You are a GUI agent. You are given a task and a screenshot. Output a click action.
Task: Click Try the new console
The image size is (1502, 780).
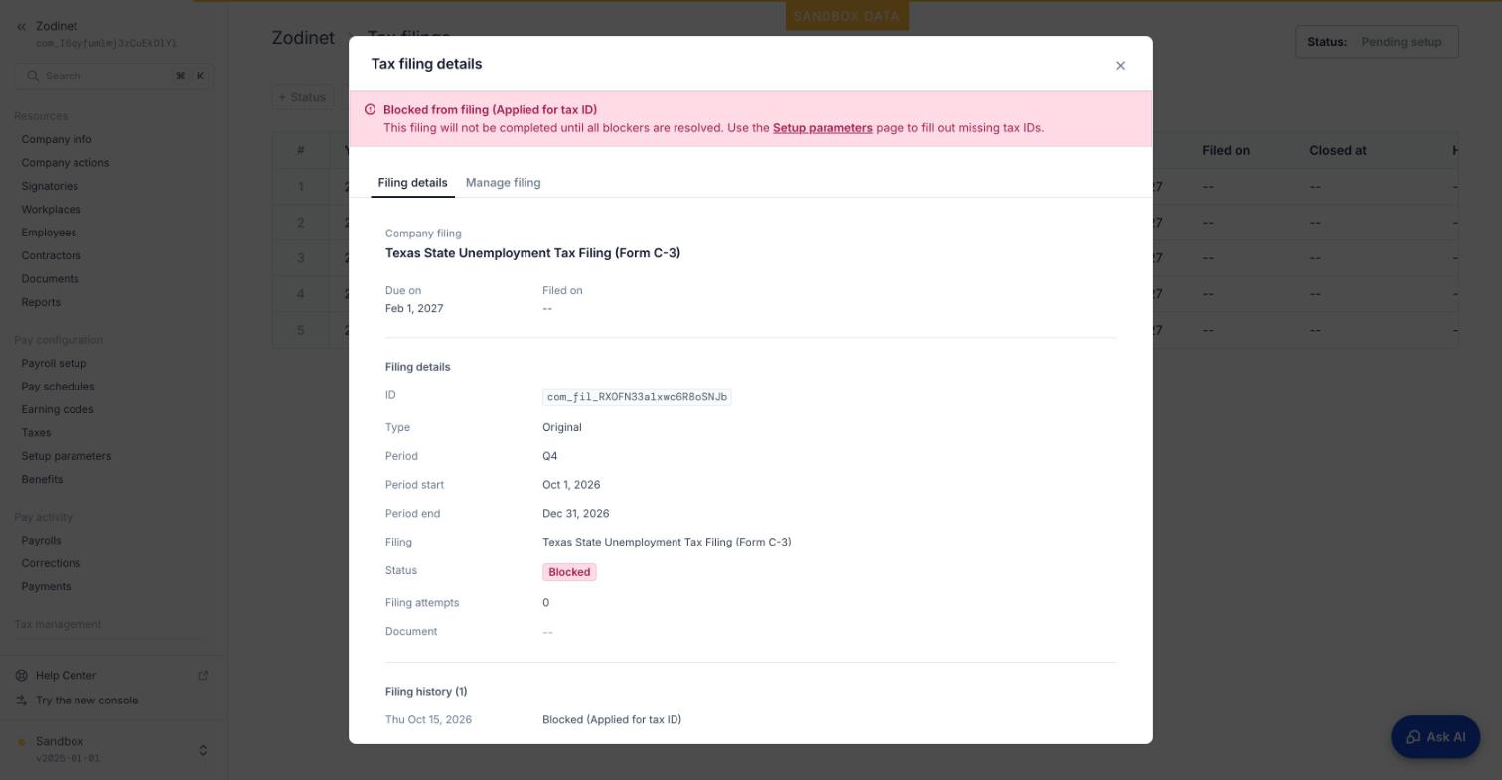(86, 701)
